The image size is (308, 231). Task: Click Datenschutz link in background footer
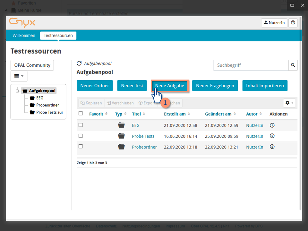tap(106, 226)
